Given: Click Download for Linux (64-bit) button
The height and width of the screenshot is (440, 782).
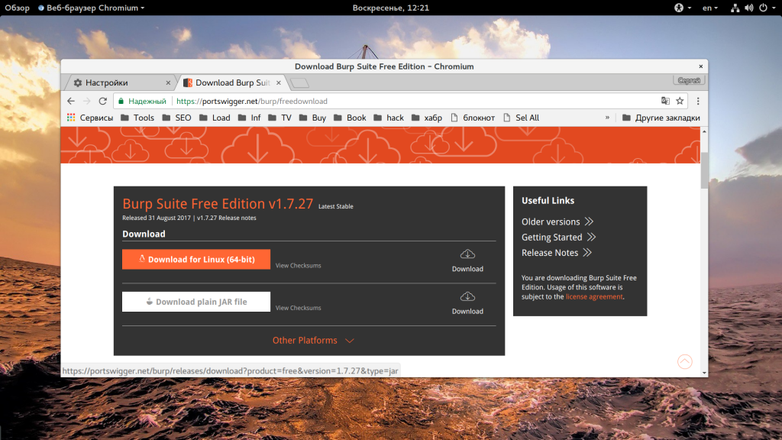Looking at the screenshot, I should click(x=196, y=260).
